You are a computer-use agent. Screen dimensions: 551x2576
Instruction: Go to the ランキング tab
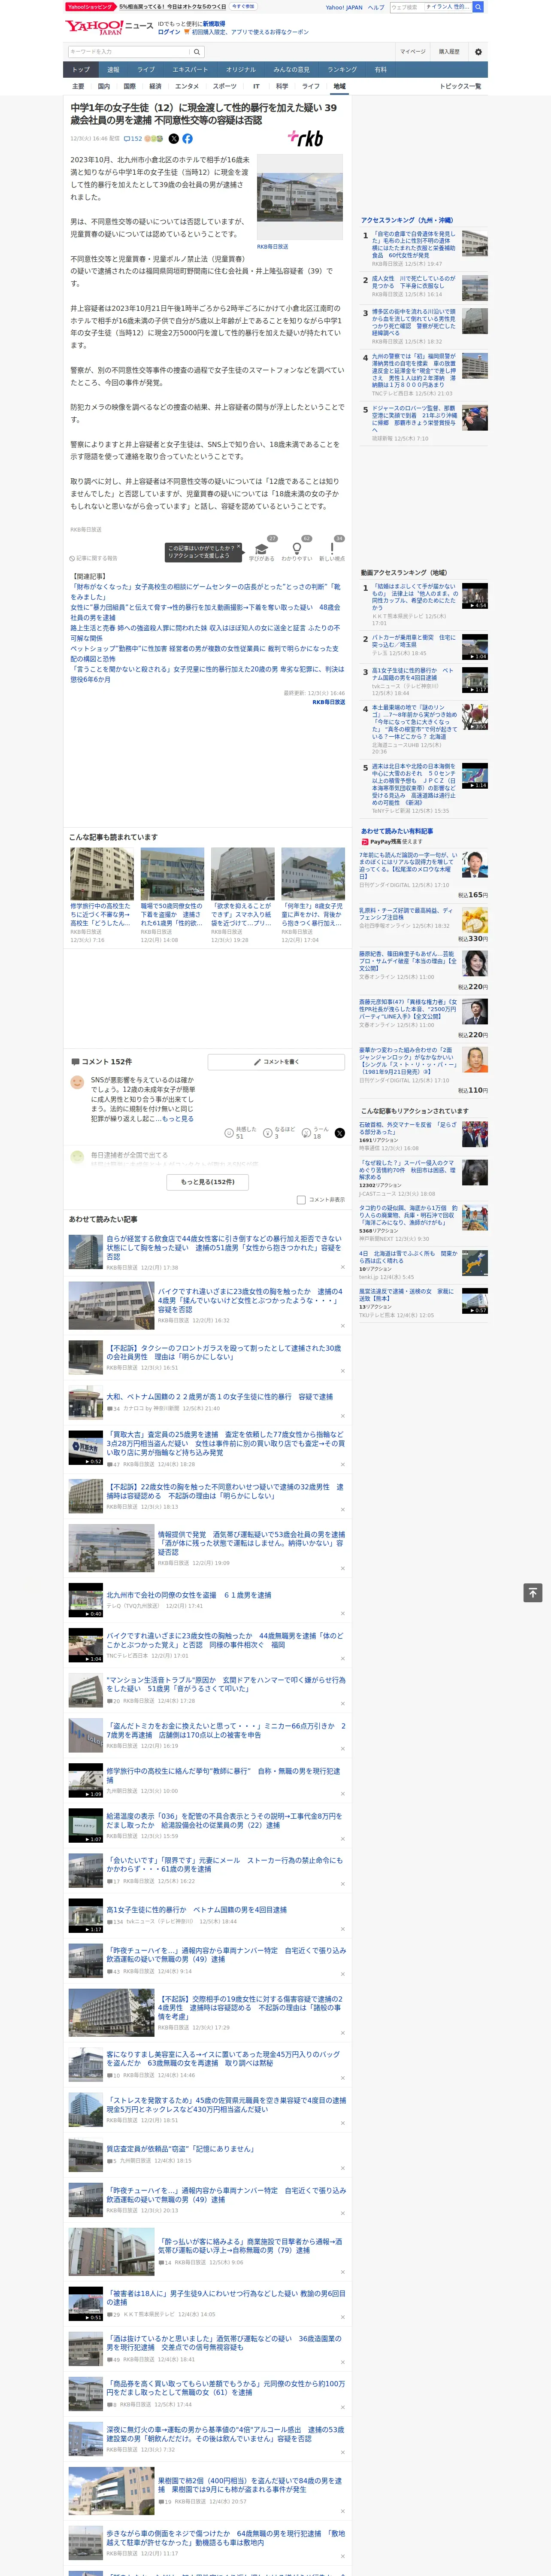342,70
